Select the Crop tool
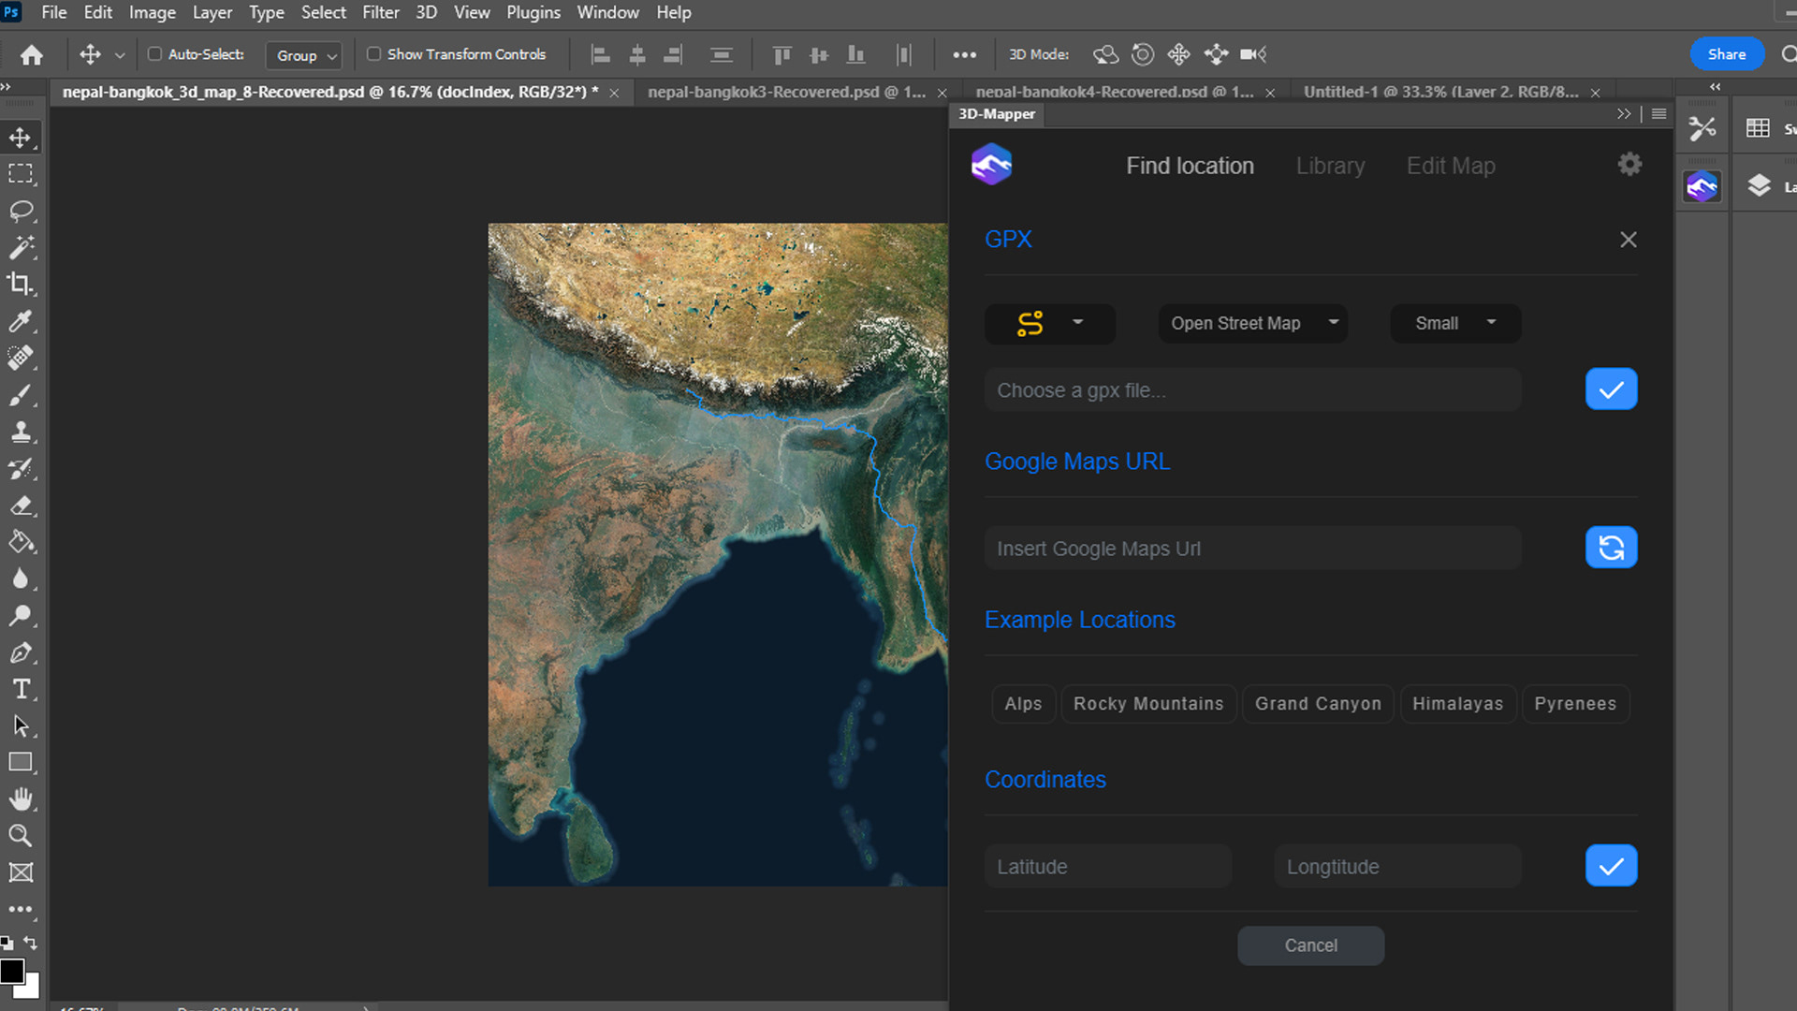 click(21, 284)
